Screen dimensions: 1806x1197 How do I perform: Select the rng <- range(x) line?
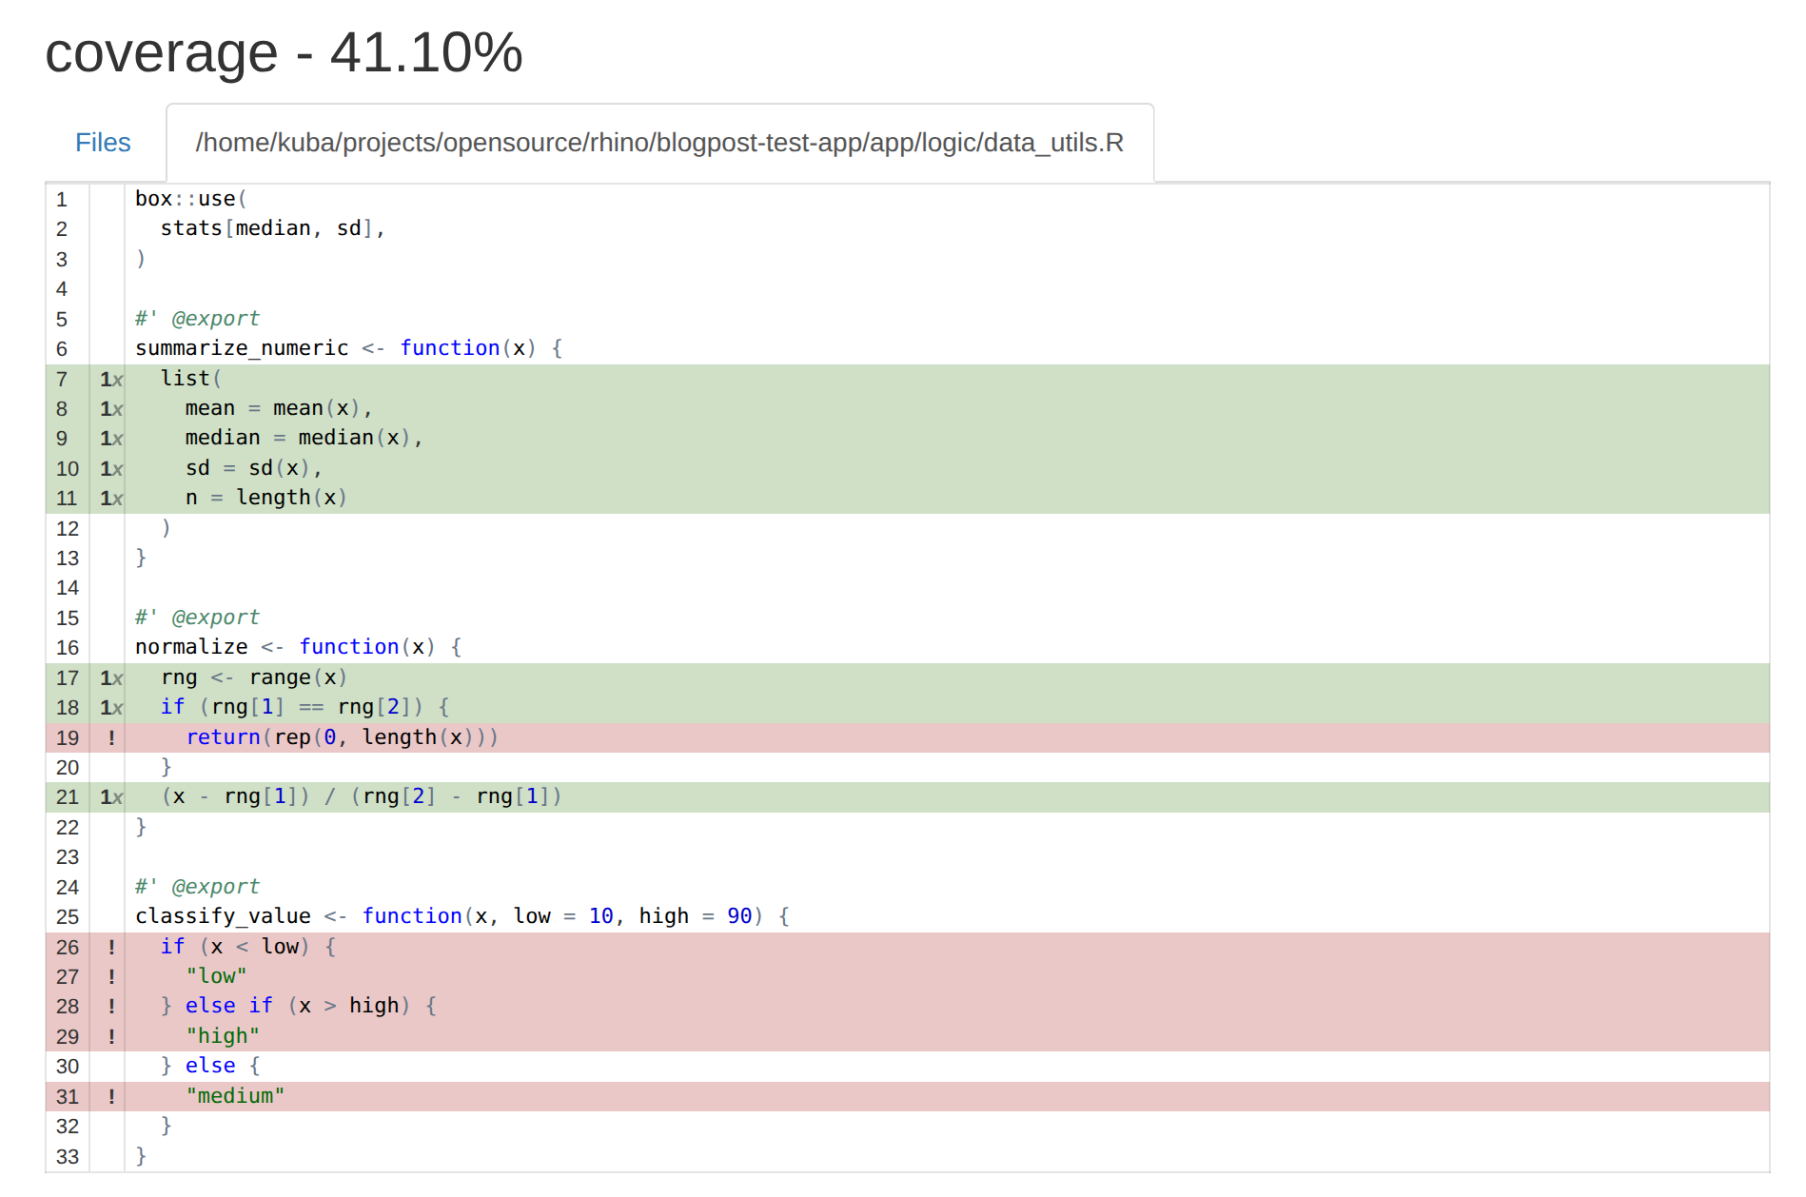(x=254, y=677)
